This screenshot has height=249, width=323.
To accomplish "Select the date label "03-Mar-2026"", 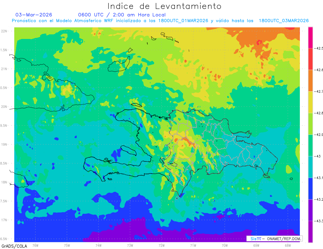I will [x=34, y=15].
